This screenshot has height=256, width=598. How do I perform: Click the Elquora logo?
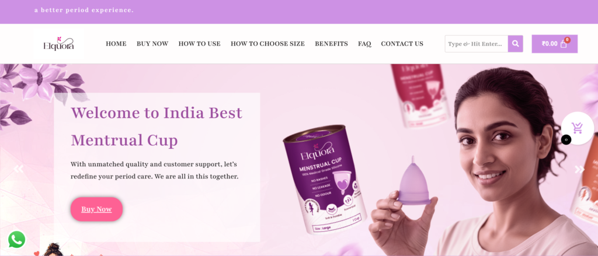[59, 44]
